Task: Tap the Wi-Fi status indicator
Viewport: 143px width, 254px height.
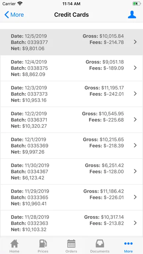Action: pos(20,4)
